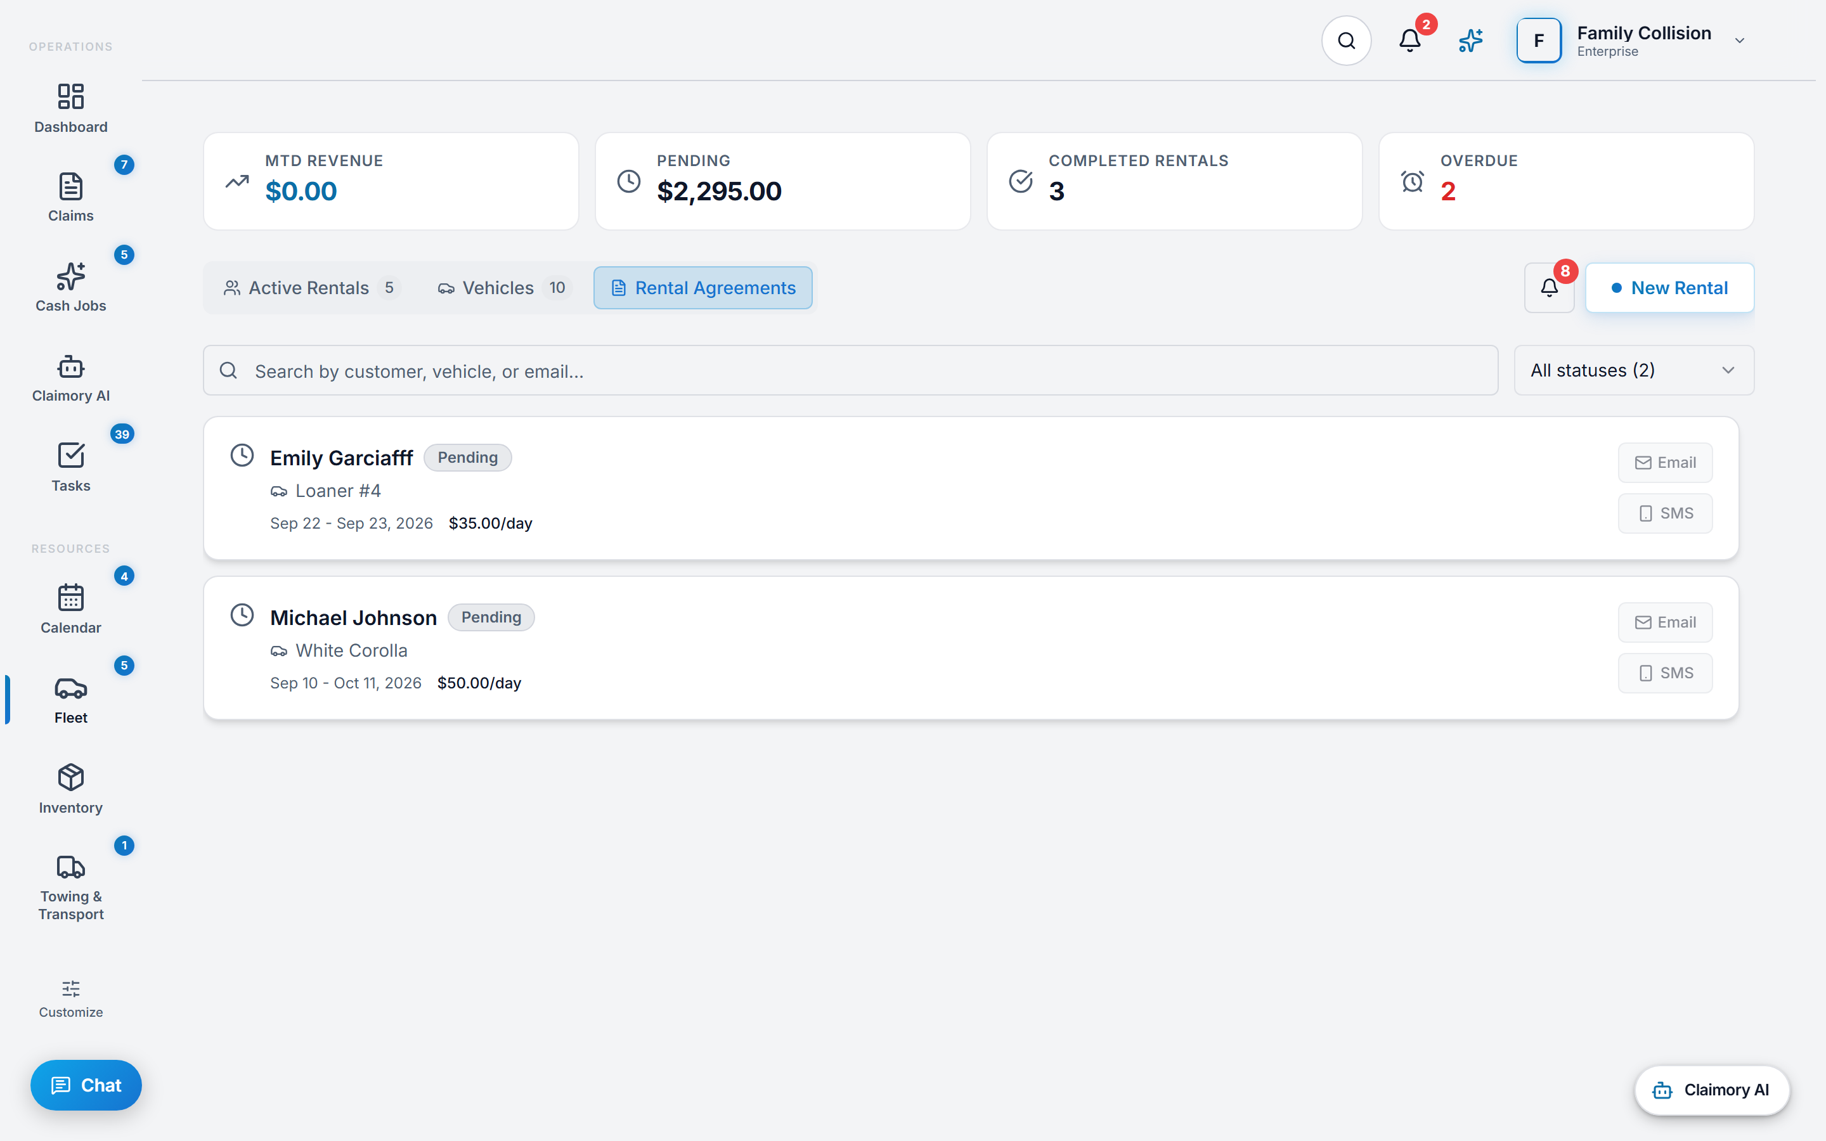Image resolution: width=1826 pixels, height=1141 pixels.
Task: Select the Fleet car icon
Action: point(71,688)
